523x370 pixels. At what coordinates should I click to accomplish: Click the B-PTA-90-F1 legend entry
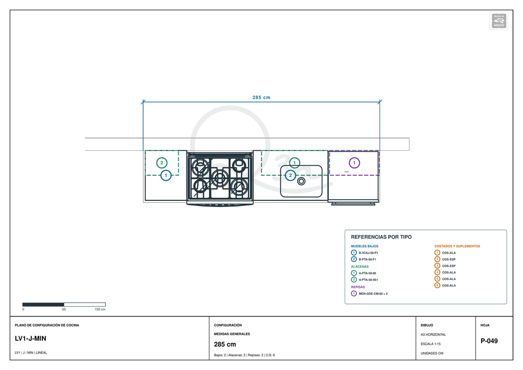tap(367, 259)
